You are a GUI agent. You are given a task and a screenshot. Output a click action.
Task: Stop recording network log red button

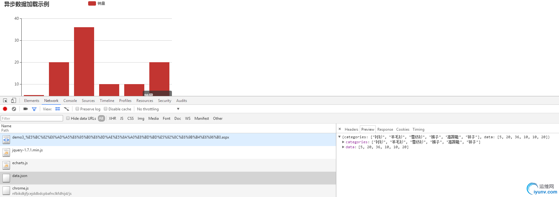[5, 109]
